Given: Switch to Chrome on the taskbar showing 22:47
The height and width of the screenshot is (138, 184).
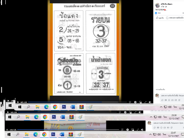Looking at the screenshot, I should pos(44,134).
